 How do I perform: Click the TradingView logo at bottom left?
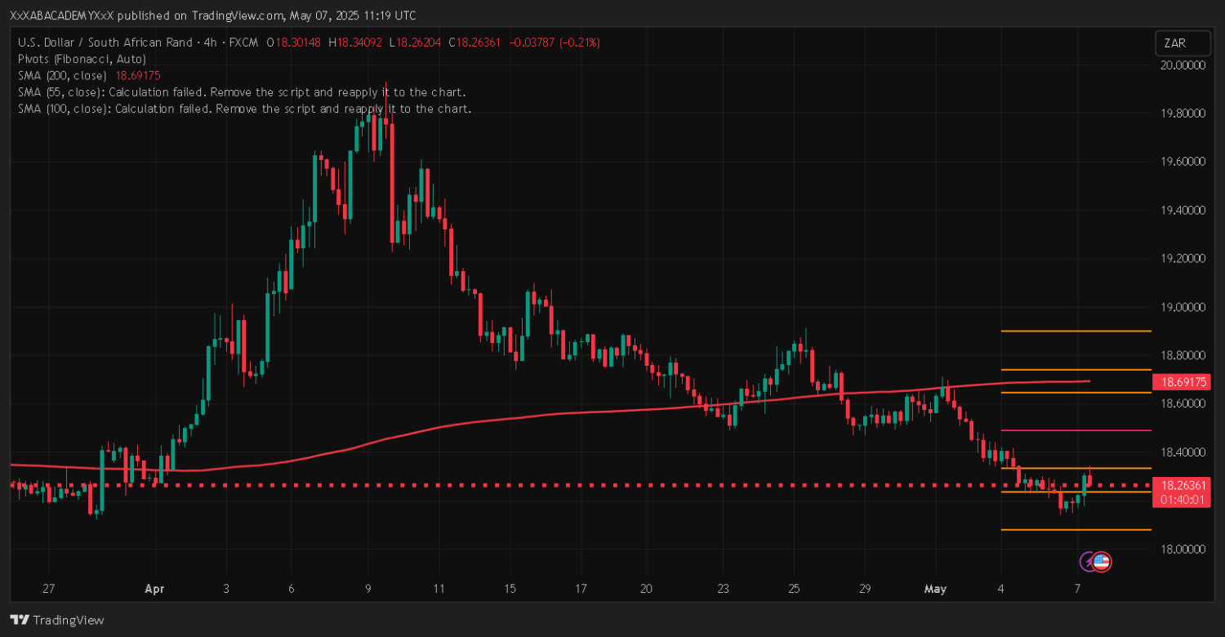click(x=57, y=620)
